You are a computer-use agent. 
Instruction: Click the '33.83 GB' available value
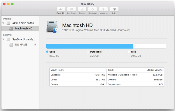(157, 75)
